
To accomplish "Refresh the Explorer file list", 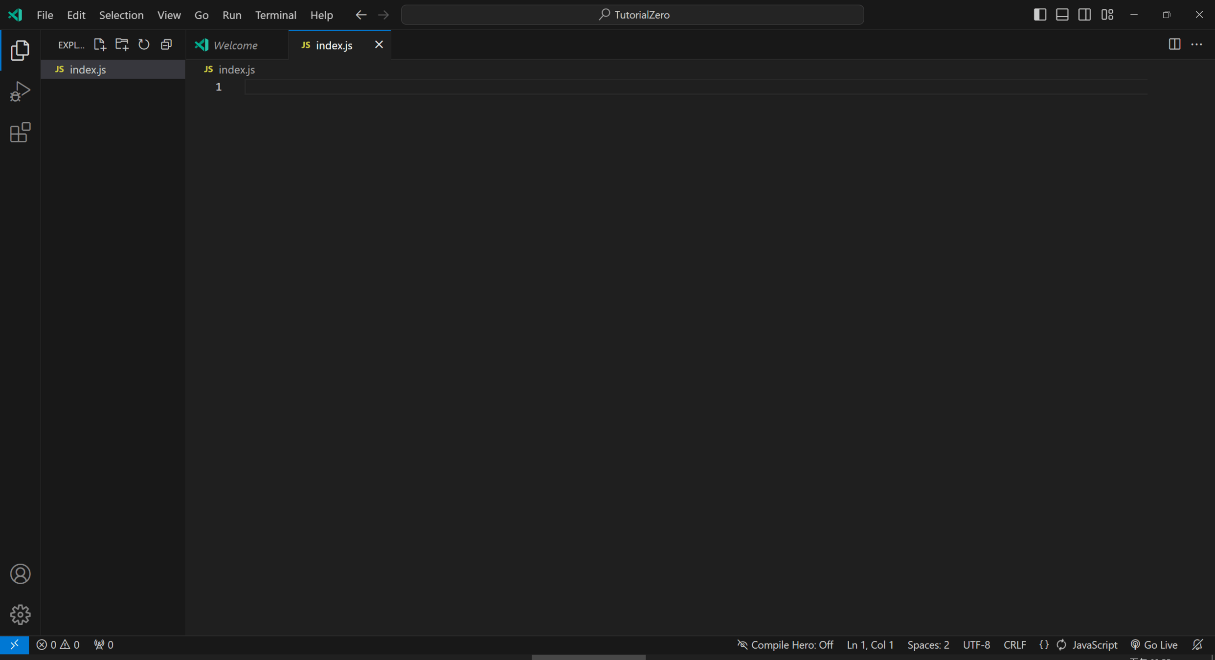I will pyautogui.click(x=144, y=44).
